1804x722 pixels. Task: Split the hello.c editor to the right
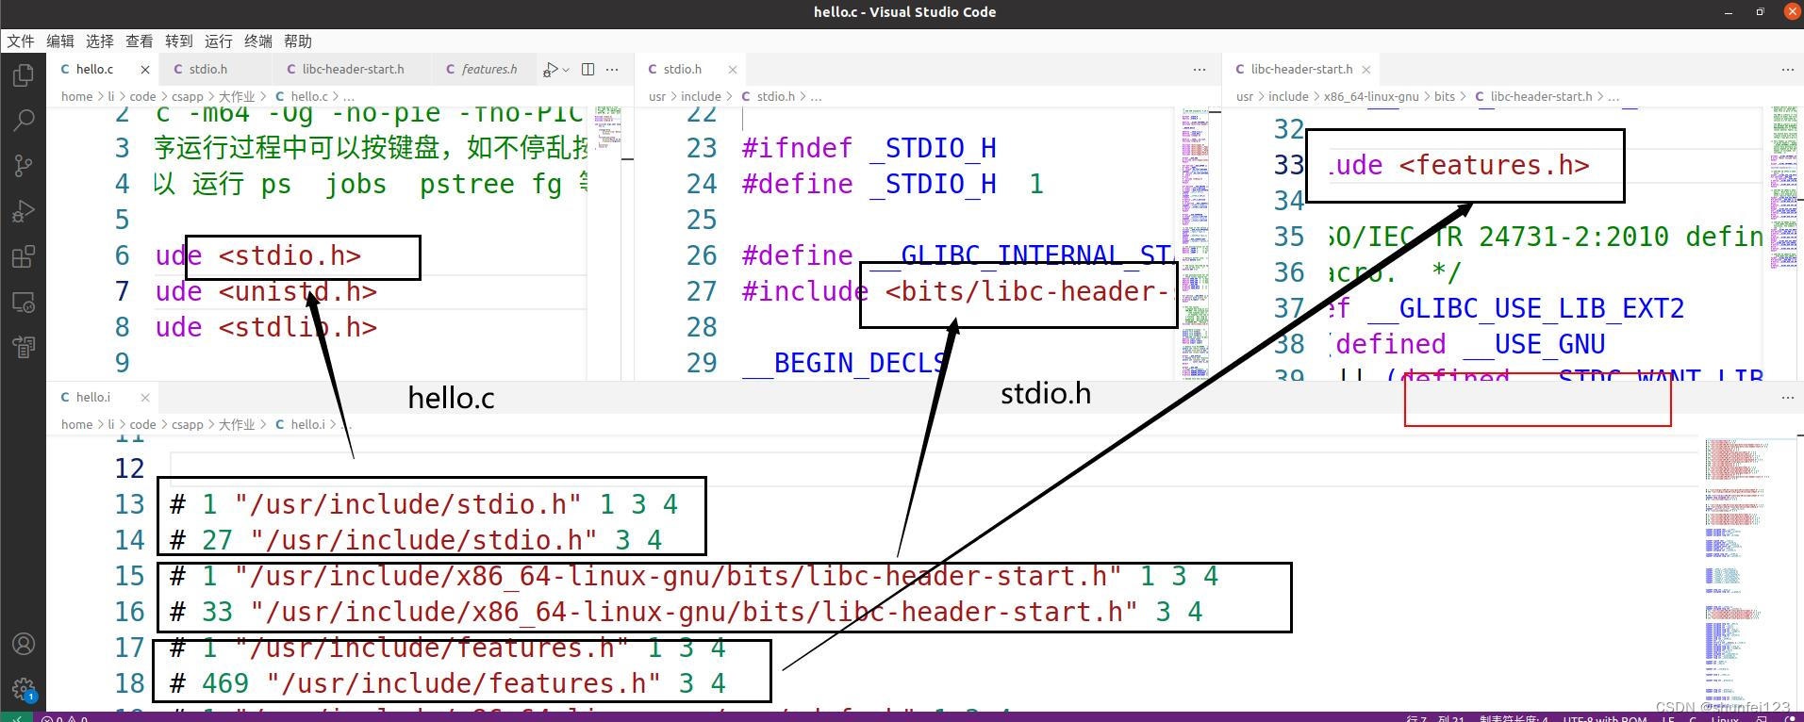tap(588, 70)
